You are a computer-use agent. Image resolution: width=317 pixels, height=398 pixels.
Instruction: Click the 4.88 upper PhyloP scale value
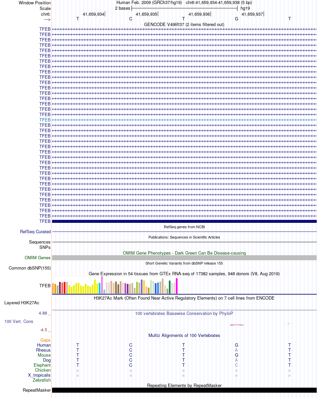coord(43,313)
